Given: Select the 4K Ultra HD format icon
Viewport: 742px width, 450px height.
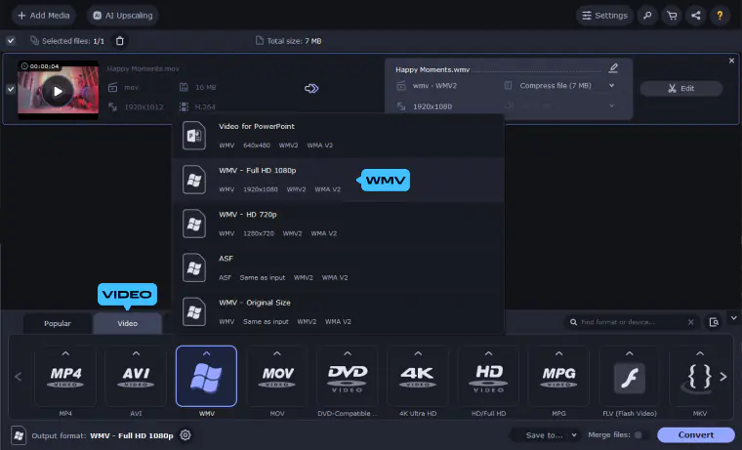Looking at the screenshot, I should pos(418,377).
